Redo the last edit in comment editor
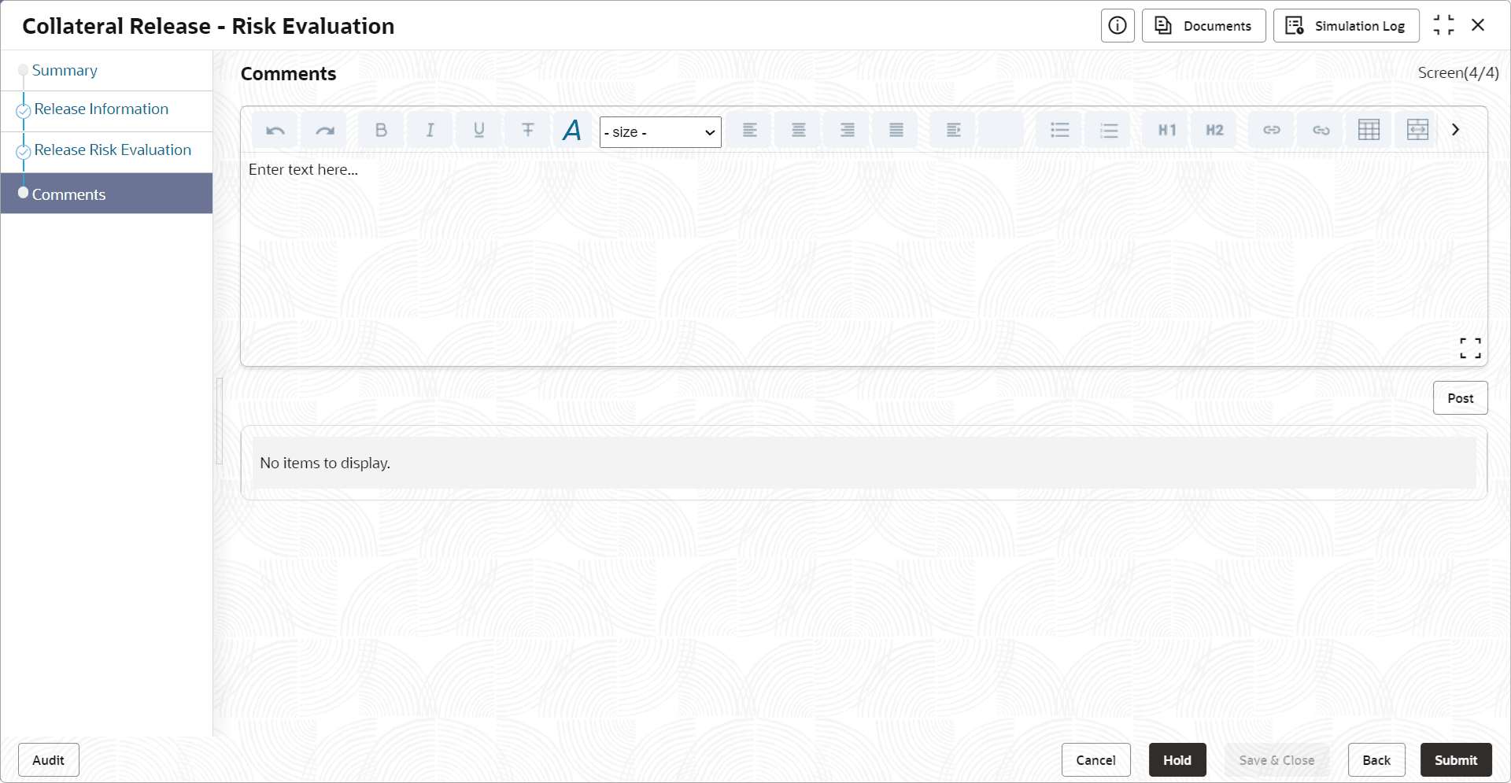This screenshot has height=783, width=1511. [x=324, y=131]
